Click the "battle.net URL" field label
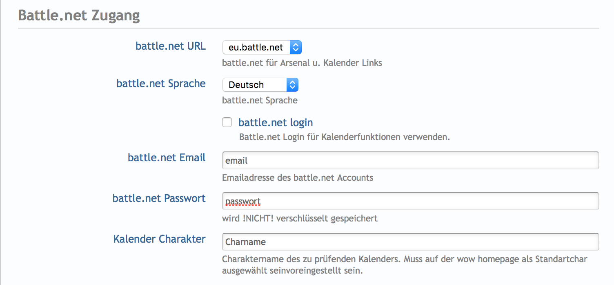614x285 pixels. click(x=171, y=46)
